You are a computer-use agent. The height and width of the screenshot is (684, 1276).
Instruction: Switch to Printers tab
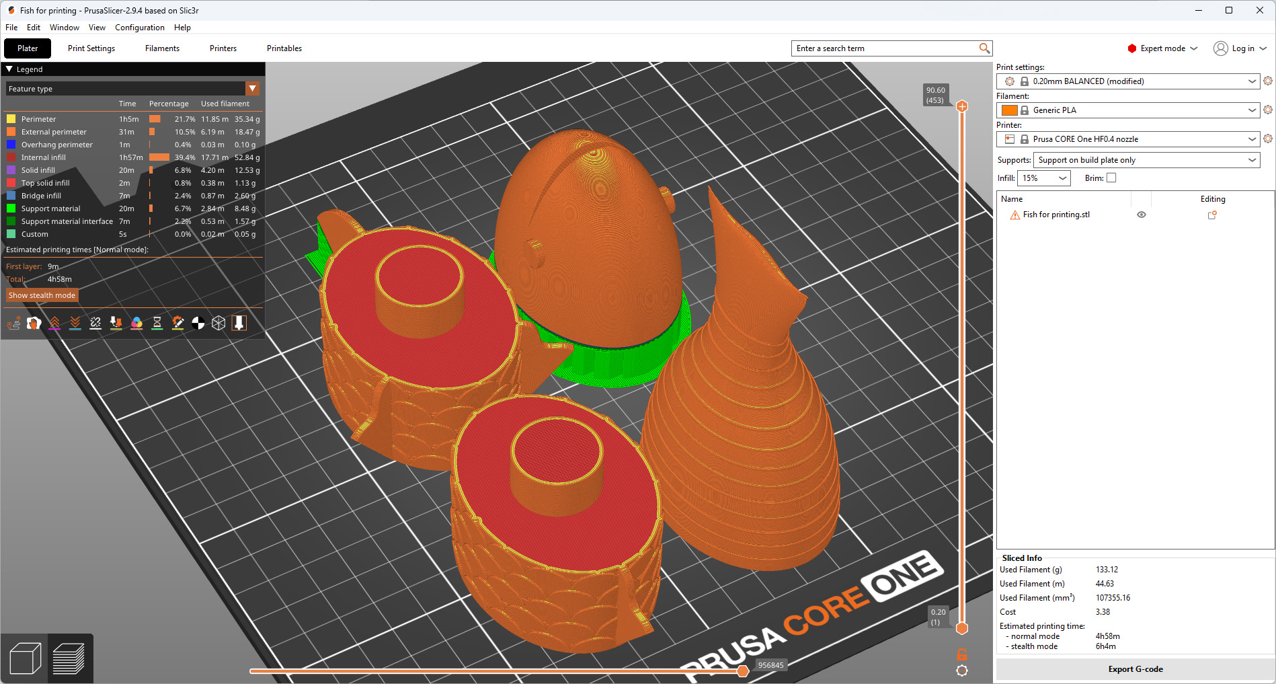pyautogui.click(x=223, y=48)
